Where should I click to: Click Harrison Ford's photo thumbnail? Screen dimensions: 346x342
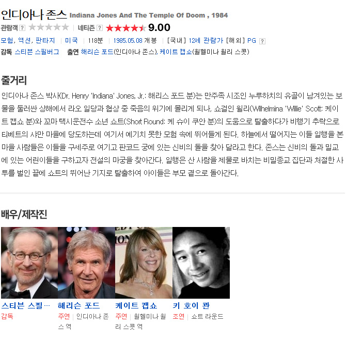[x=87, y=263]
